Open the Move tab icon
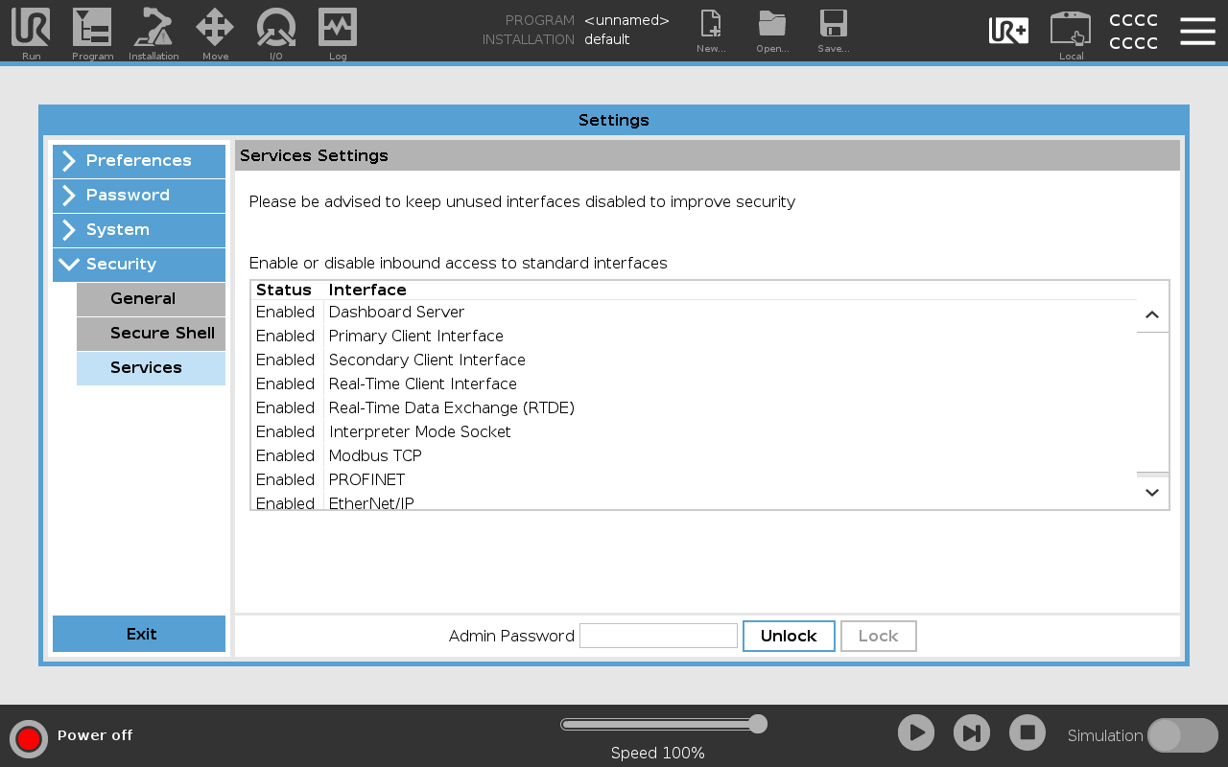The image size is (1228, 767). pyautogui.click(x=215, y=29)
